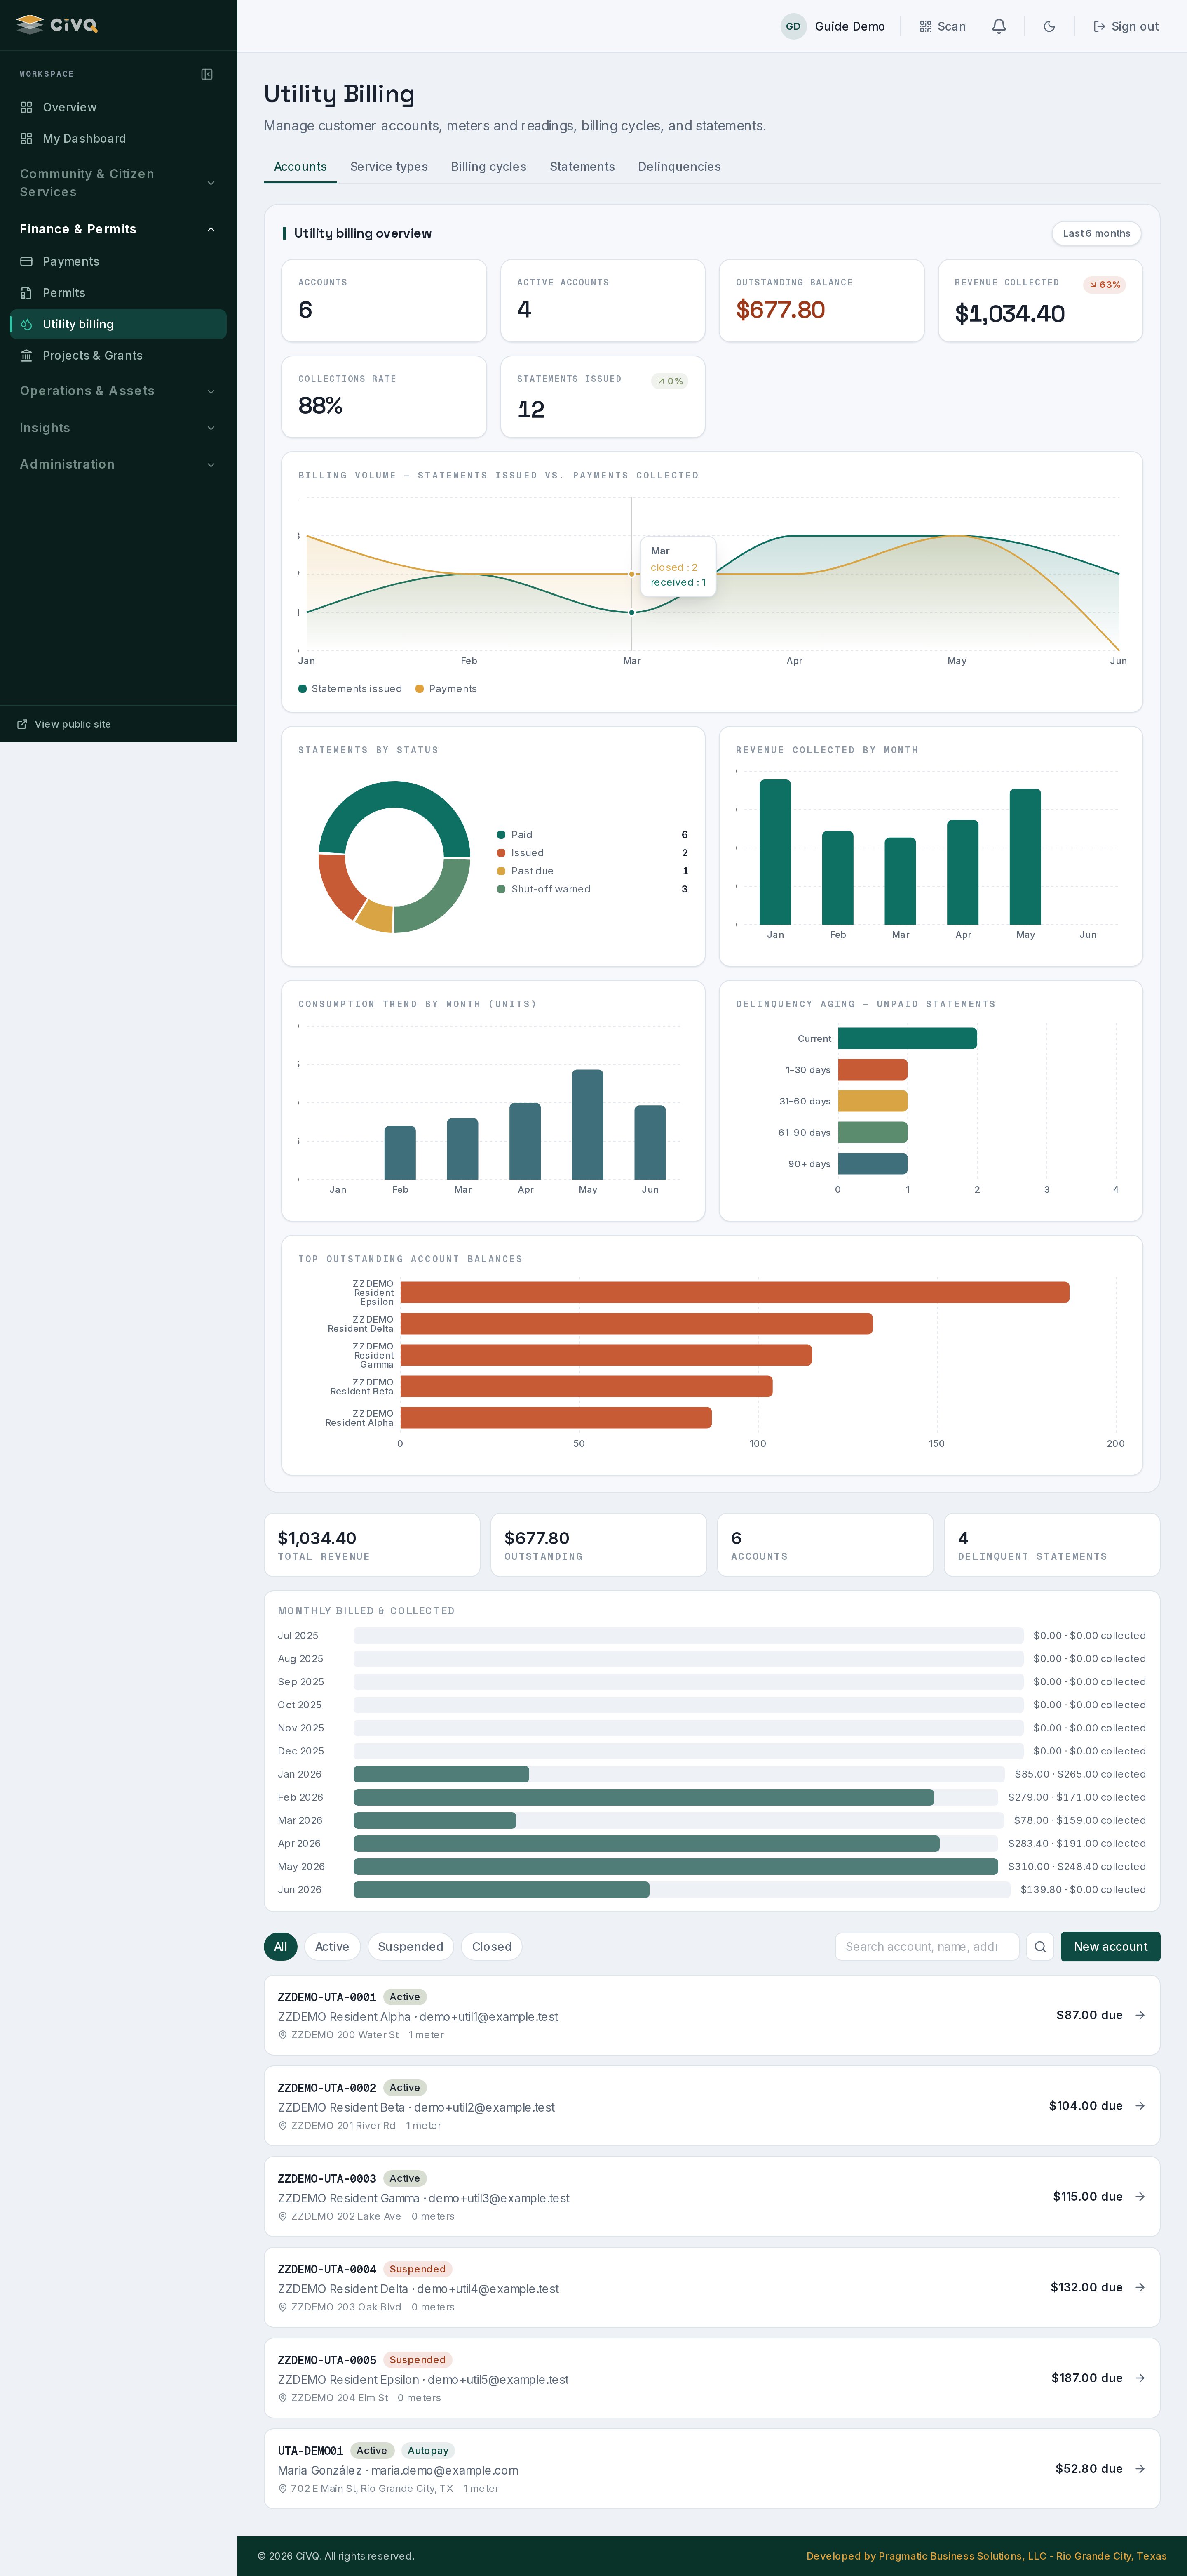Click the Payments card icon in sidebar
Screen dimensions: 1187x2576
click(27, 261)
